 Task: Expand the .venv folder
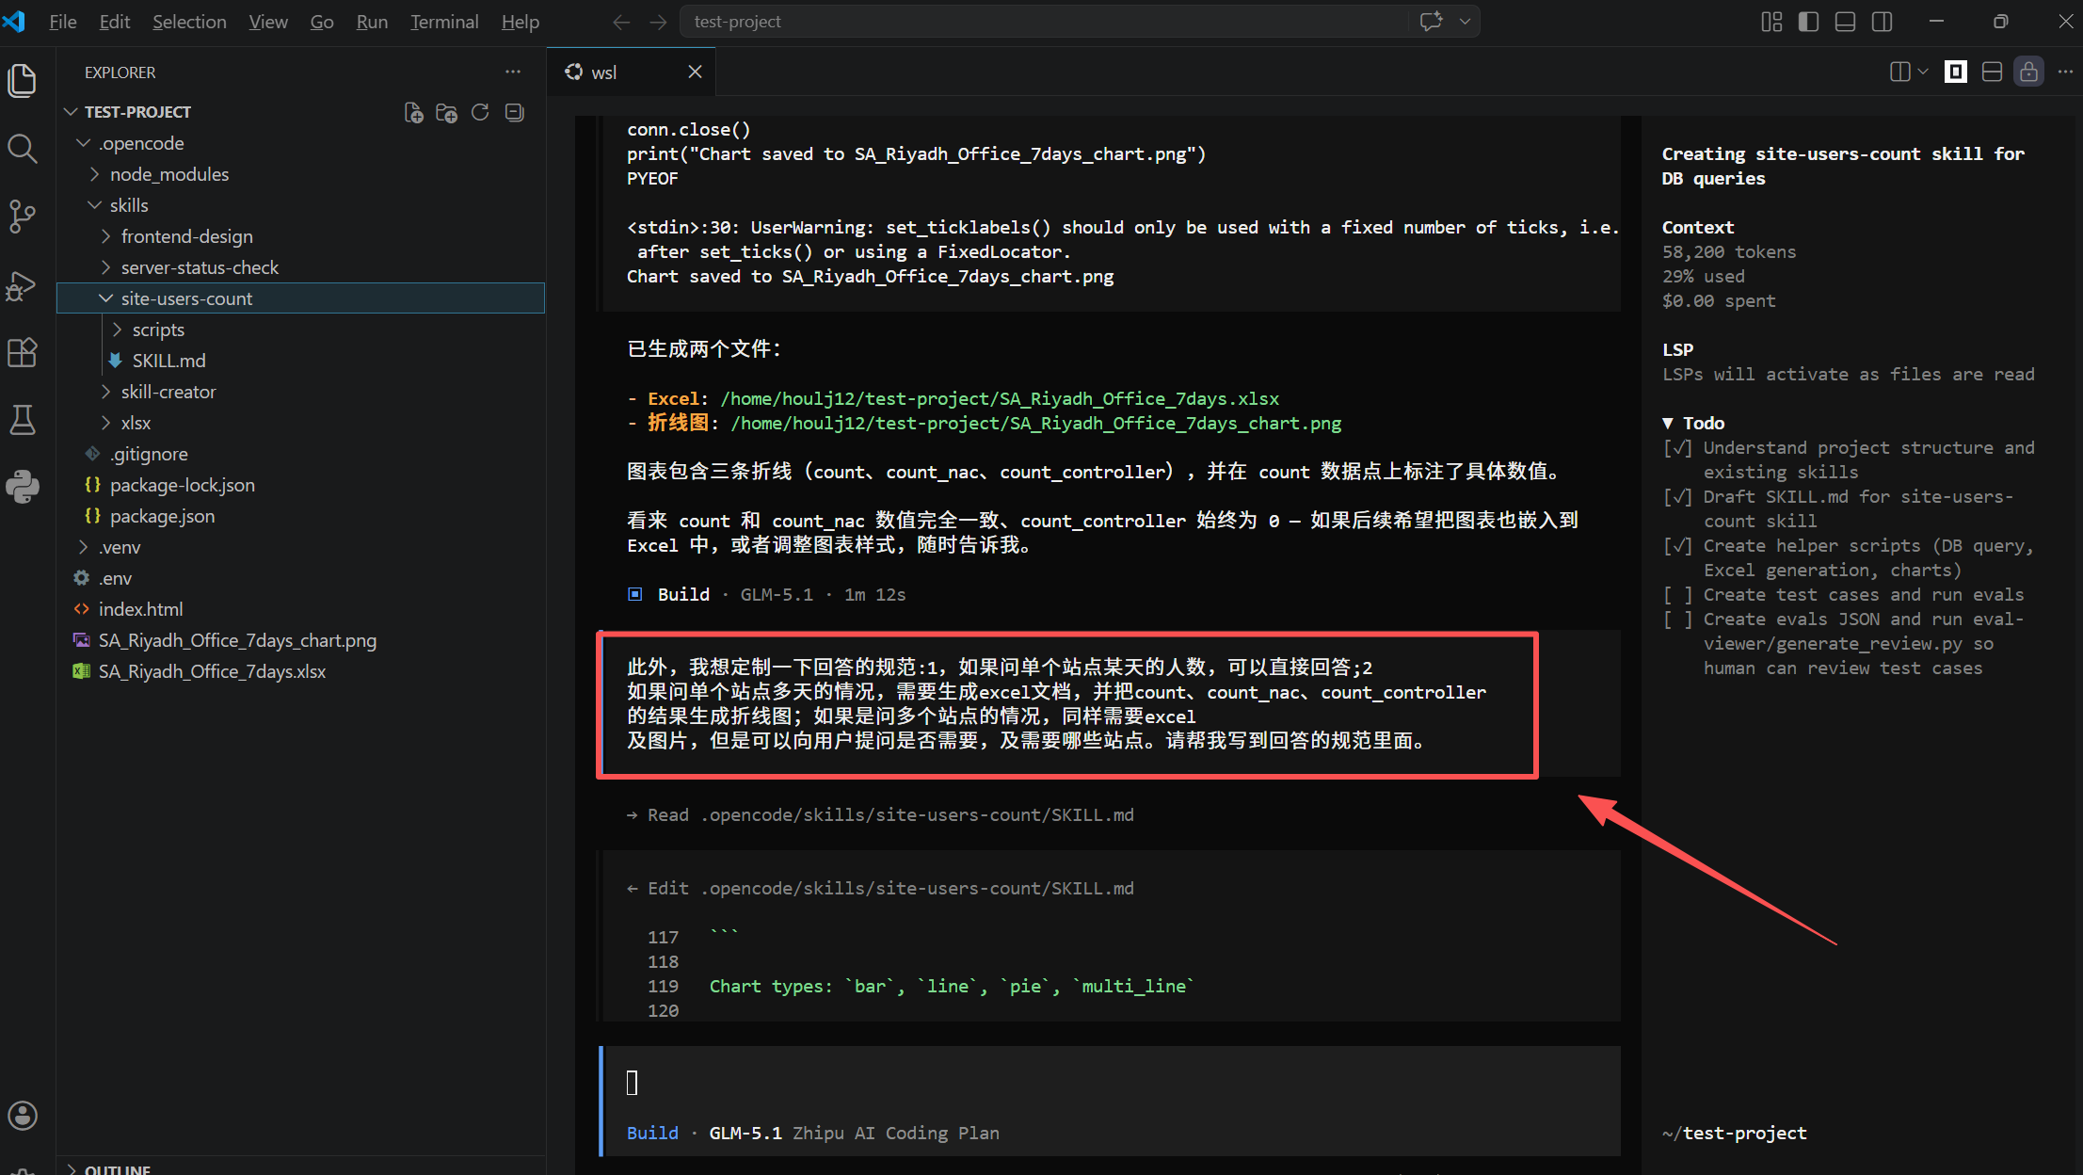pyautogui.click(x=84, y=547)
